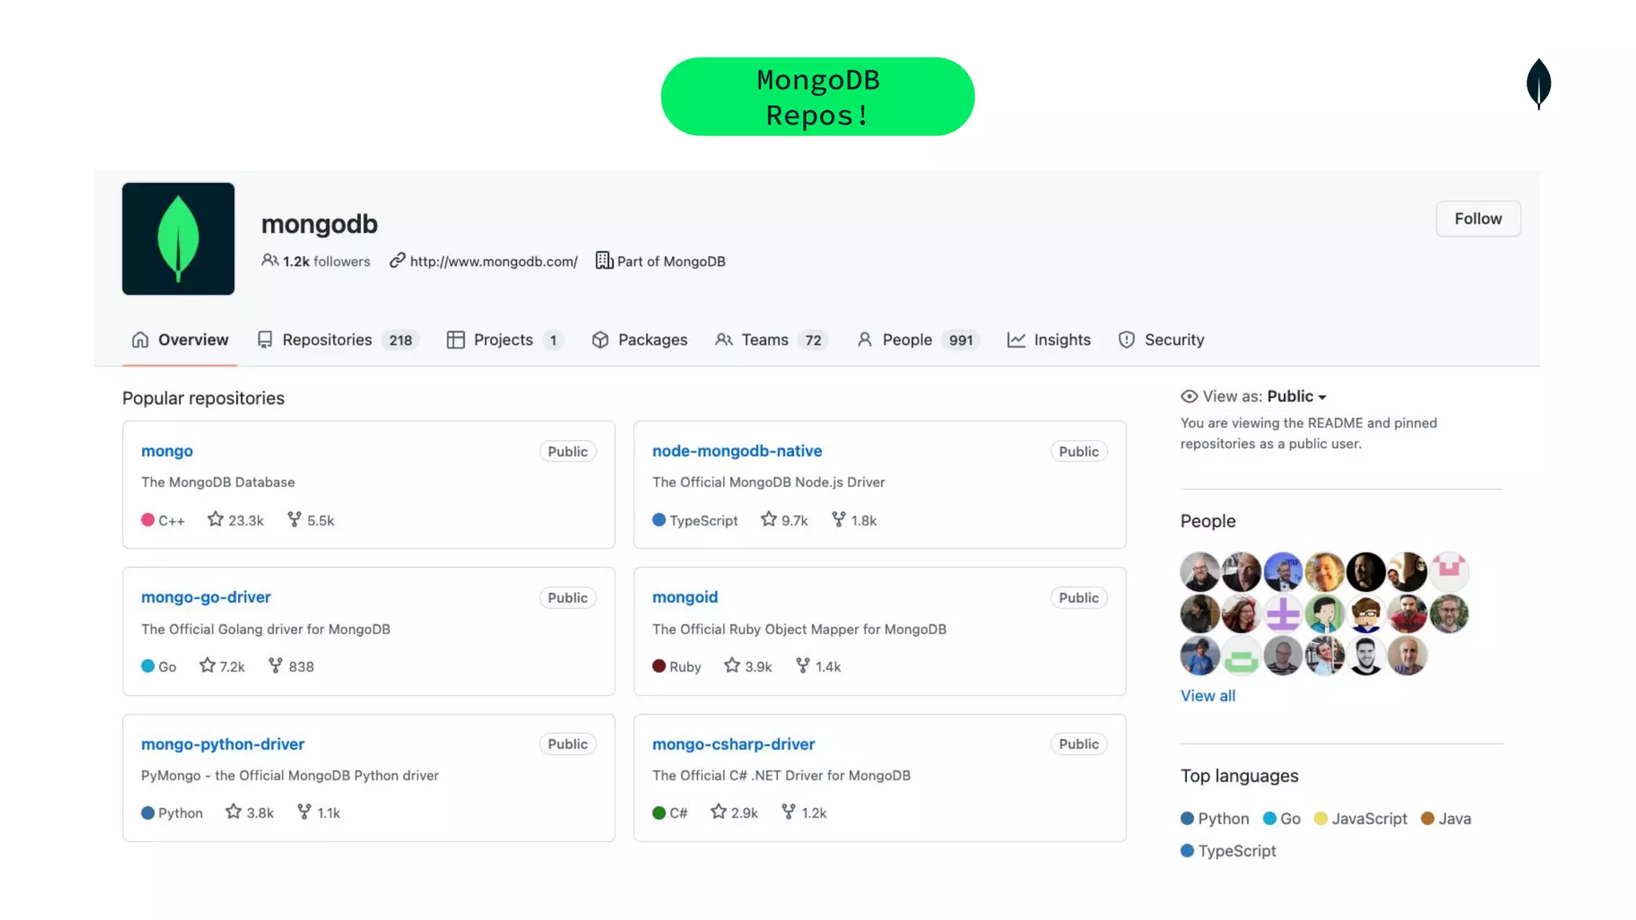The image size is (1636, 920).
Task: Open the mongo repository link
Action: (167, 450)
